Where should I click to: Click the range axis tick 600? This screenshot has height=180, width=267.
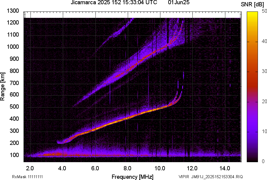14,94
